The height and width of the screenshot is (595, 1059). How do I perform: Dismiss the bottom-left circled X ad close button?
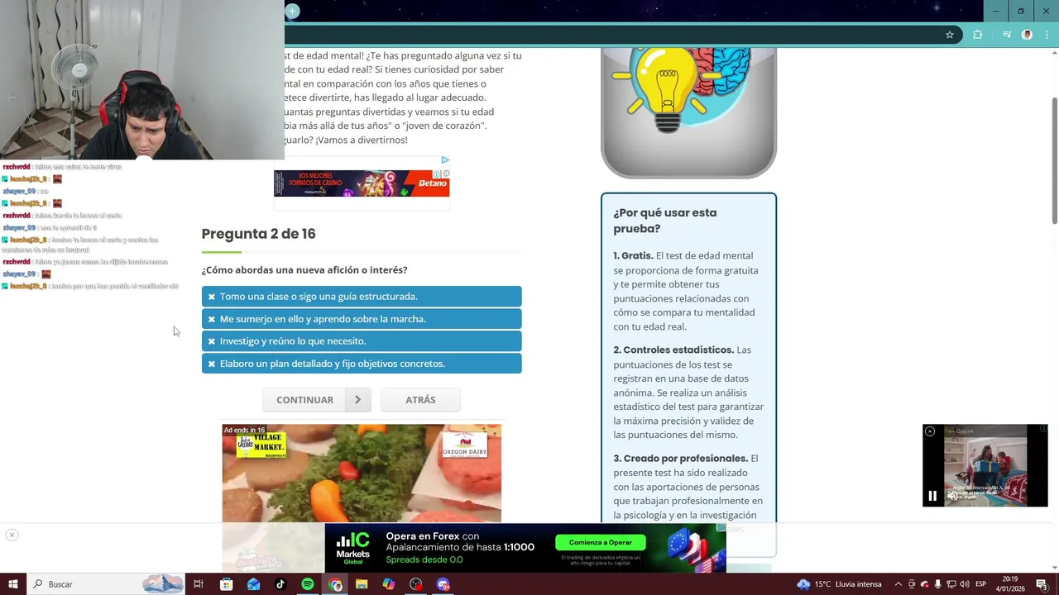(x=12, y=535)
